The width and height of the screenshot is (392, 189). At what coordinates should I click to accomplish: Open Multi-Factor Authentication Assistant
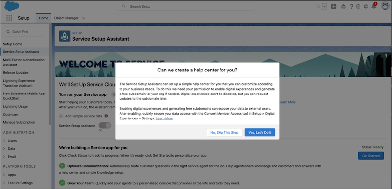[24, 62]
